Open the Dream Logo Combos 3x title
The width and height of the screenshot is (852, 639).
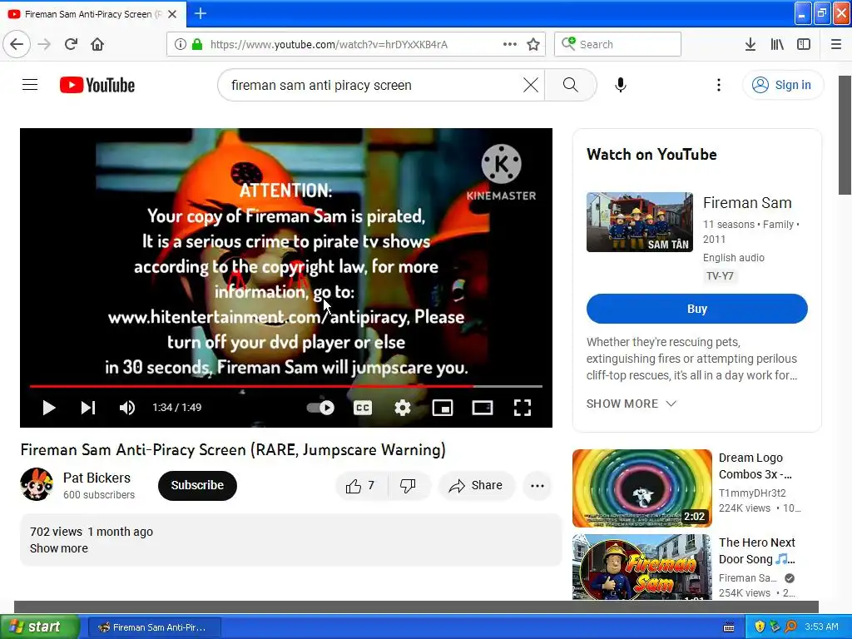click(x=755, y=466)
